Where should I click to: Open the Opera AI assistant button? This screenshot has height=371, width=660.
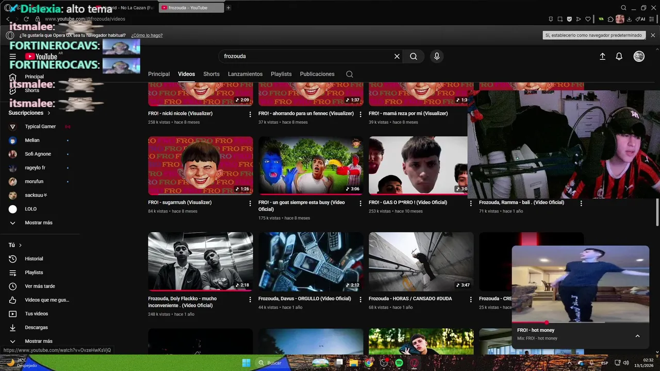tap(641, 19)
